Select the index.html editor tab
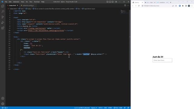This screenshot has width=194, height=109. click(x=12, y=5)
